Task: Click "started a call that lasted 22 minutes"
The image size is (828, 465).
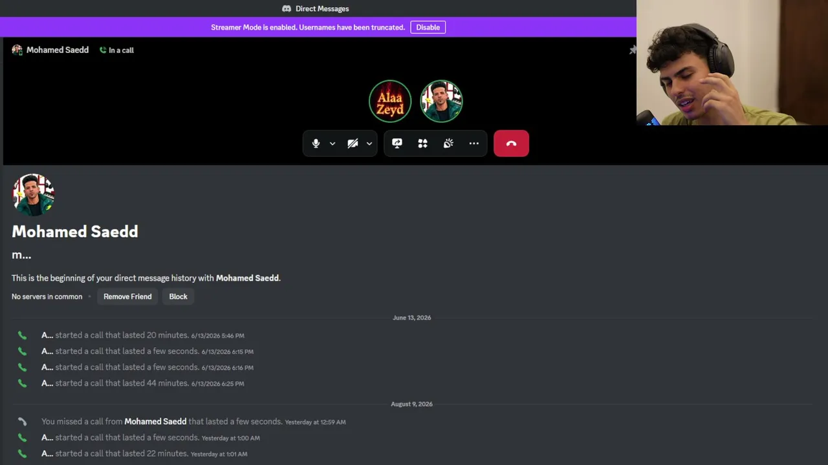Action: (122, 453)
